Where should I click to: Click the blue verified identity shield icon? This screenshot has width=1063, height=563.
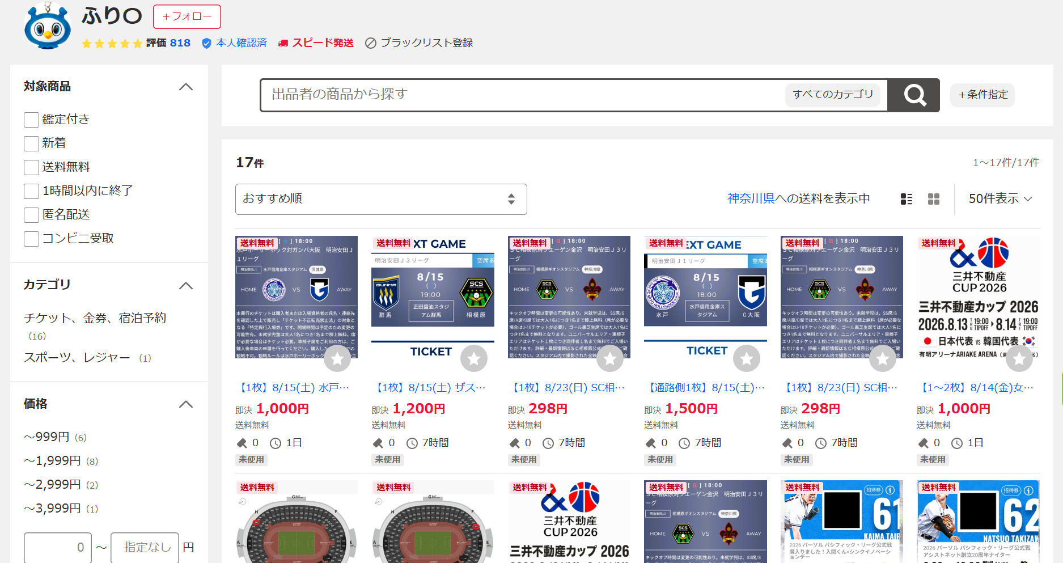207,43
